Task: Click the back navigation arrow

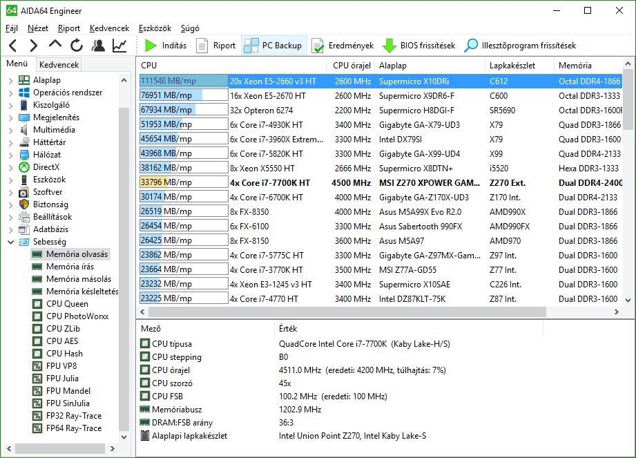Action: [x=12, y=46]
